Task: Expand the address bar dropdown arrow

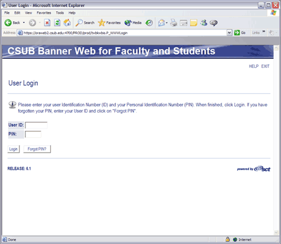Action: click(x=229, y=32)
